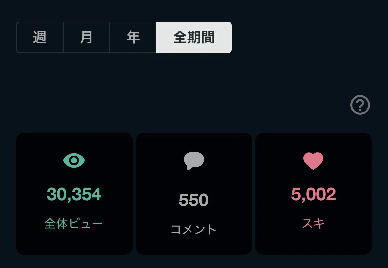Screen dimensions: 388x268
Task: Click the pink heart likes icon
Action: point(313,161)
